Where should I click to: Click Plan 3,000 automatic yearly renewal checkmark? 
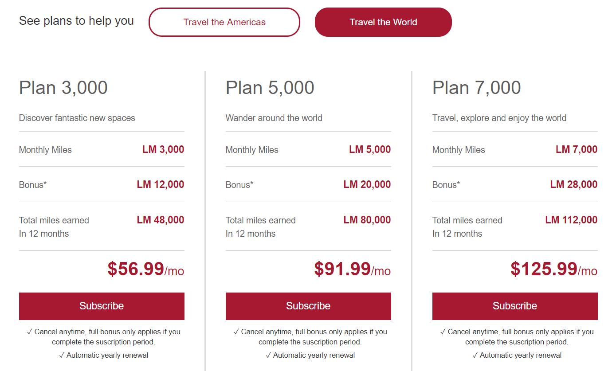62,355
